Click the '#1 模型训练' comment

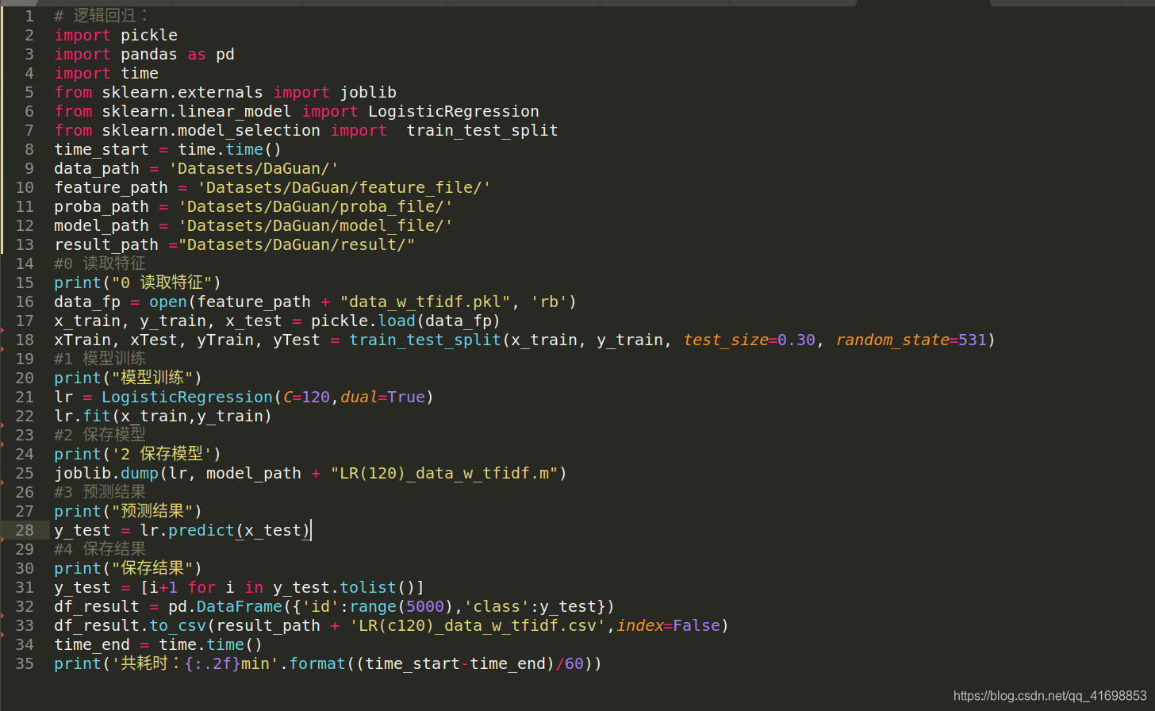(100, 359)
